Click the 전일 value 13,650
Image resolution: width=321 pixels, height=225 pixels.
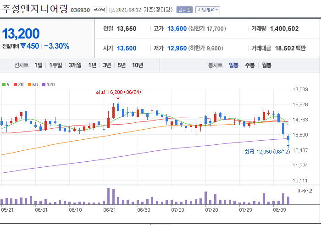(x=127, y=28)
